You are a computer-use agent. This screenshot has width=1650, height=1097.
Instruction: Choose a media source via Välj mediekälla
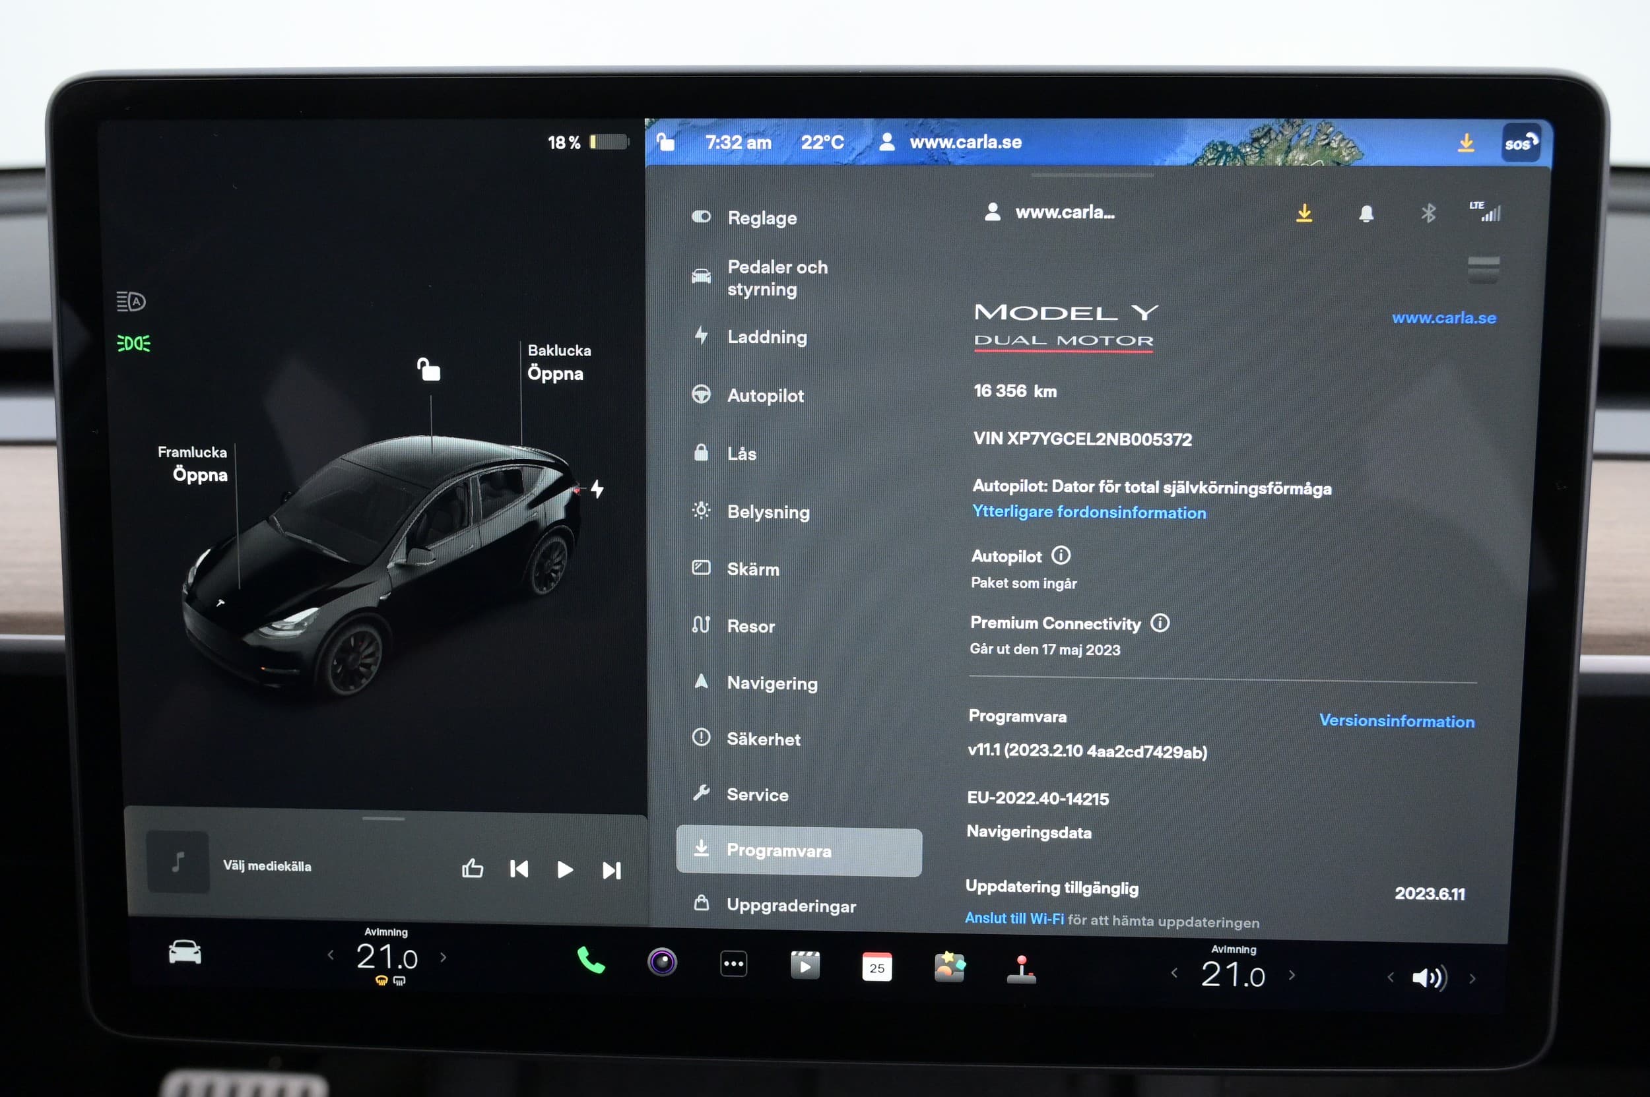pos(267,866)
